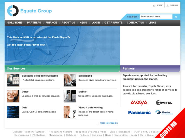This screenshot has width=185, height=138.
Task: Open the Video Conferencing thumbnail
Action: point(70,112)
